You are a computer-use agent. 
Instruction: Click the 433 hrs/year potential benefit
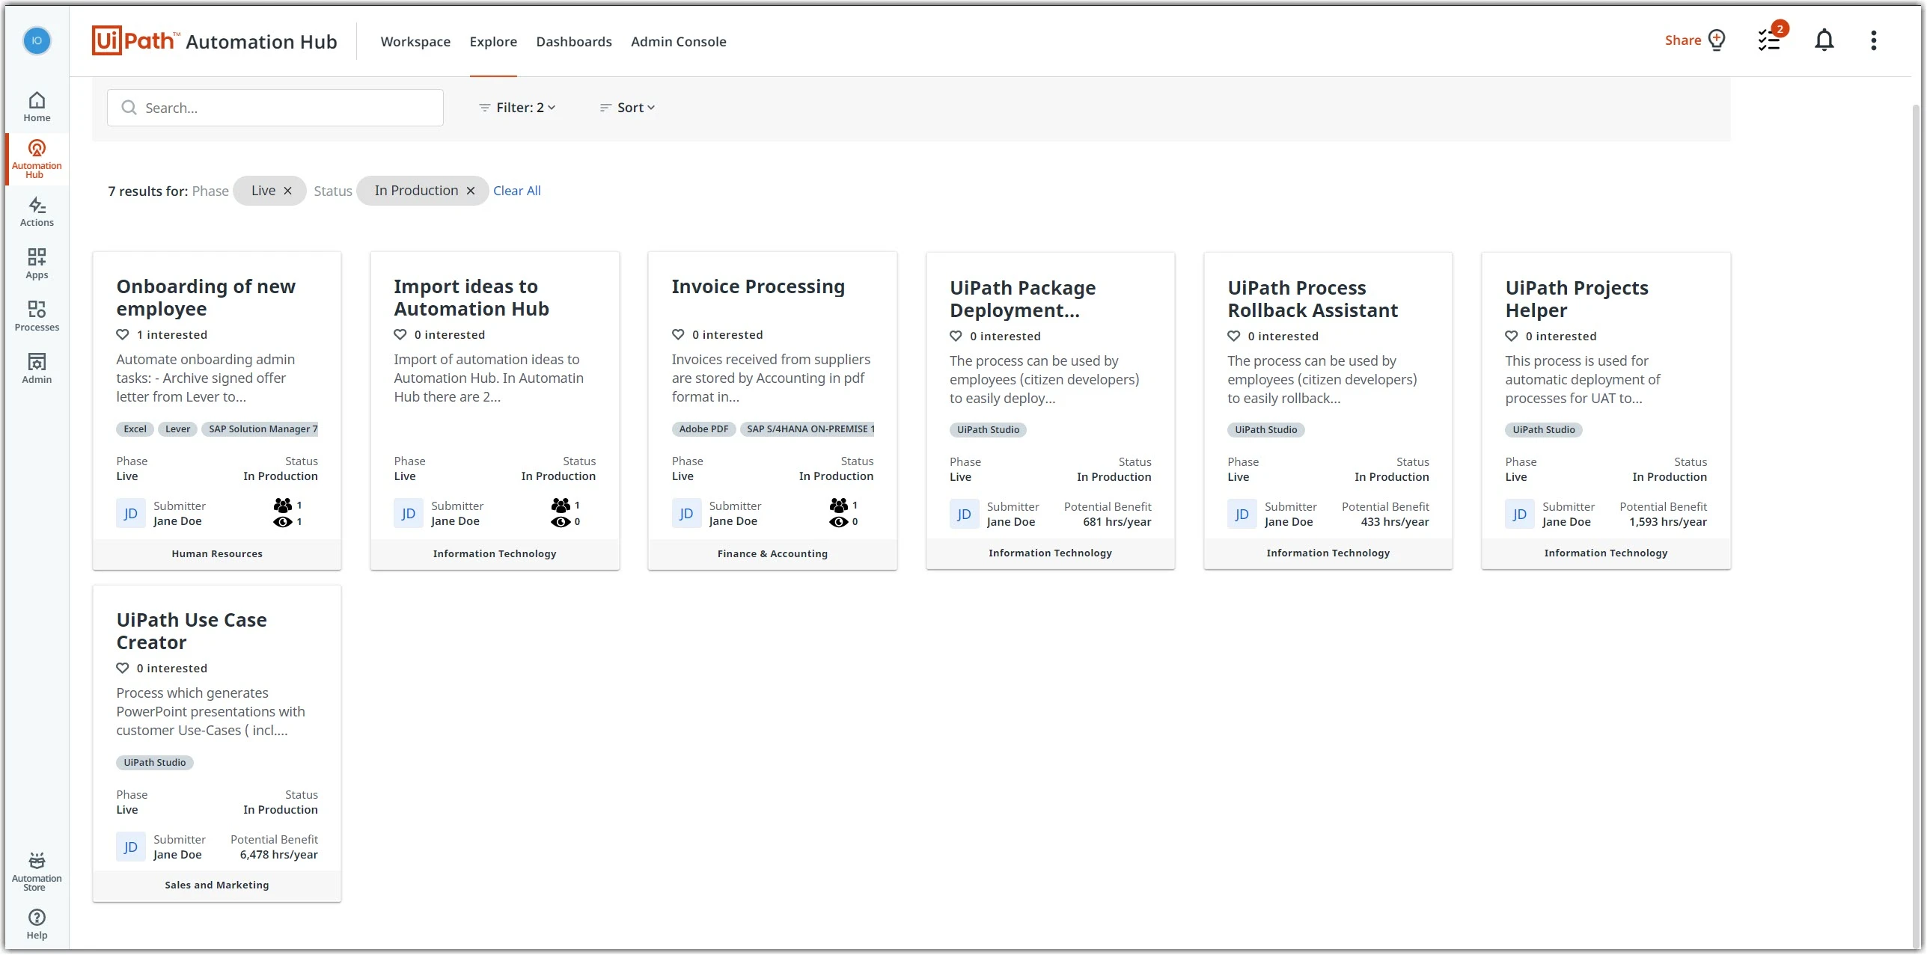[1395, 522]
